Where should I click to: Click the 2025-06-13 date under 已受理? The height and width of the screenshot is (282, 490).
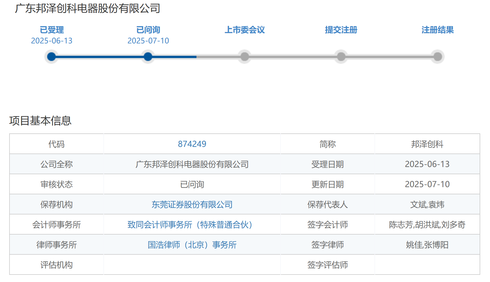(52, 41)
